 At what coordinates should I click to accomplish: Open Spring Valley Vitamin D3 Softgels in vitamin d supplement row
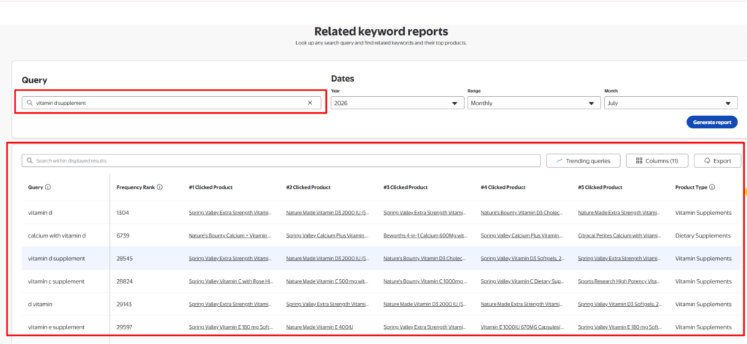coord(522,258)
